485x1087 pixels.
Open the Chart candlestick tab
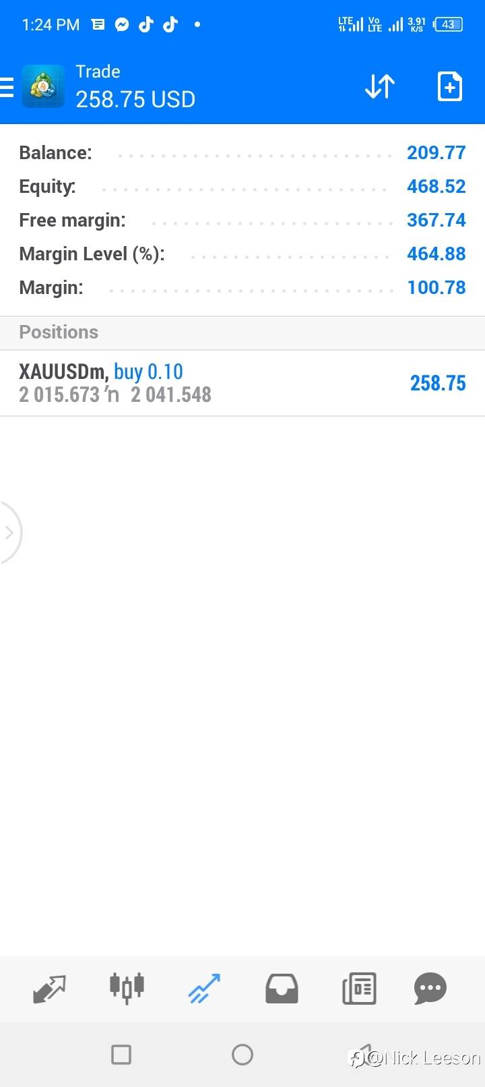click(x=127, y=989)
